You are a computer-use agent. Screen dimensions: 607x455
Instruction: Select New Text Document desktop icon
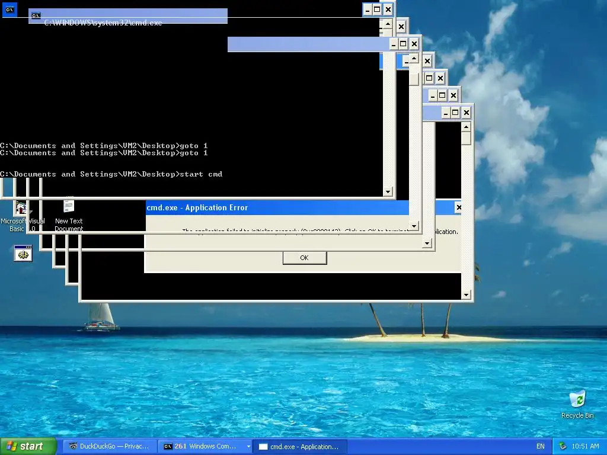pyautogui.click(x=69, y=214)
